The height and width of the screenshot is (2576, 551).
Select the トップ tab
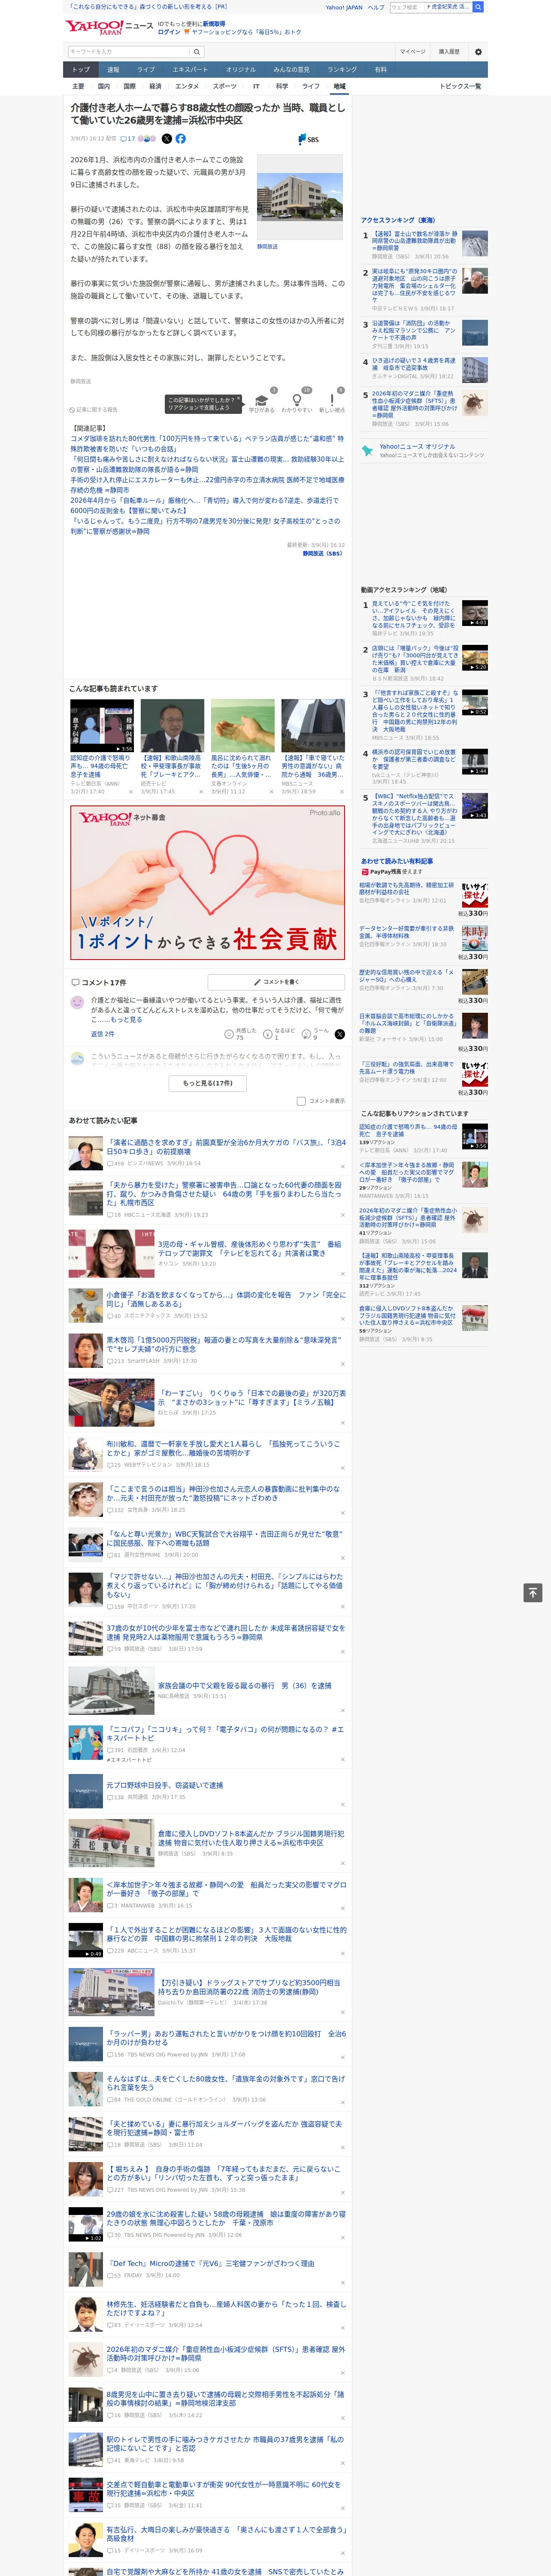81,70
